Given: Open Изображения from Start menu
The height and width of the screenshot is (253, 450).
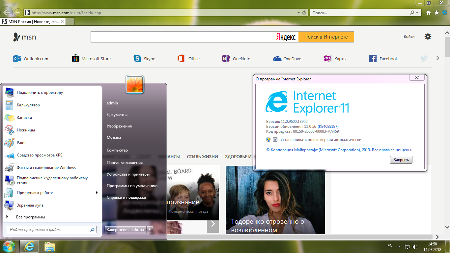Looking at the screenshot, I should pos(119,126).
